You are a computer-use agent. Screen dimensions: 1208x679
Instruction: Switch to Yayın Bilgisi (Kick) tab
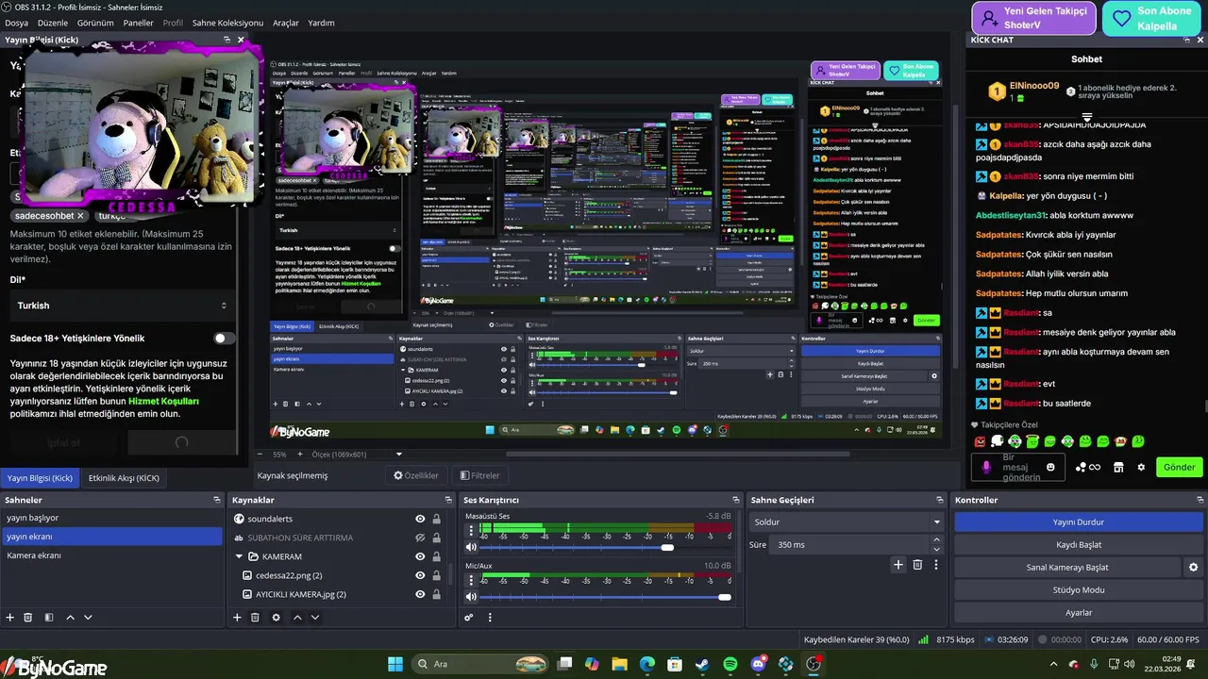(x=41, y=478)
